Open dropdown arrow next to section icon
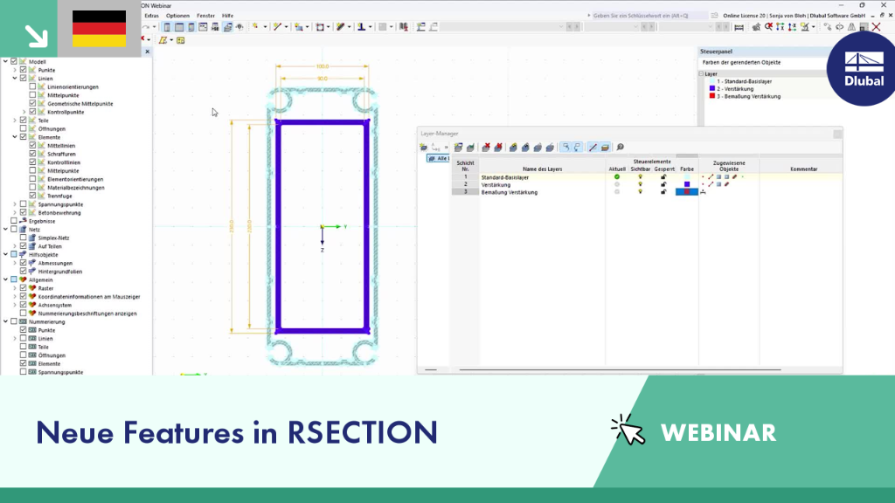This screenshot has height=503, width=895. click(x=171, y=40)
